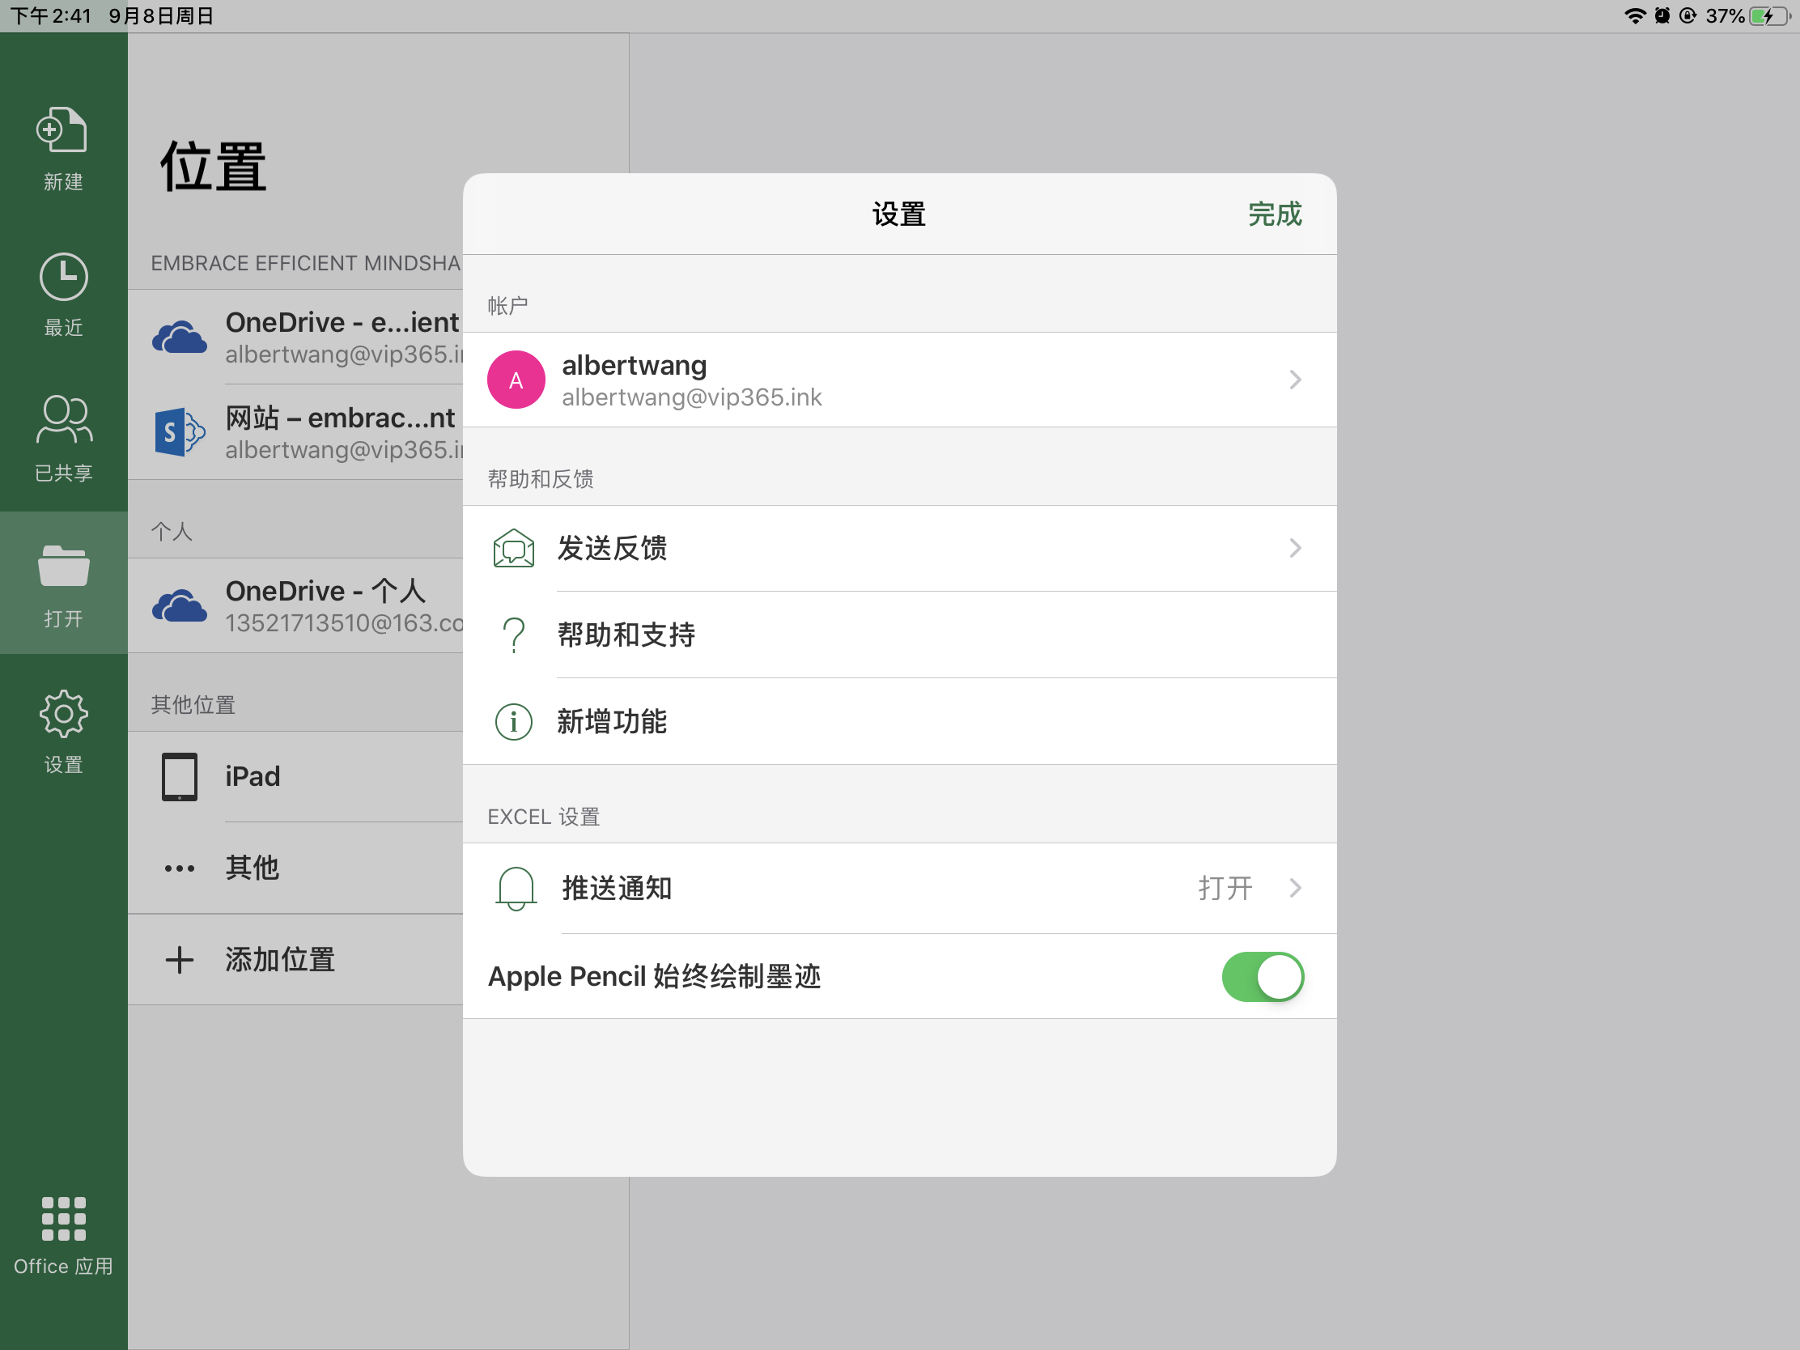This screenshot has height=1350, width=1800.
Task: Toggle the Apple Pencil always draw ink switch
Action: pos(1262,977)
